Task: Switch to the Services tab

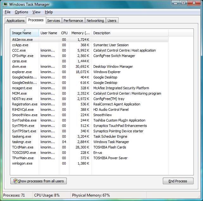Action: tap(54, 21)
